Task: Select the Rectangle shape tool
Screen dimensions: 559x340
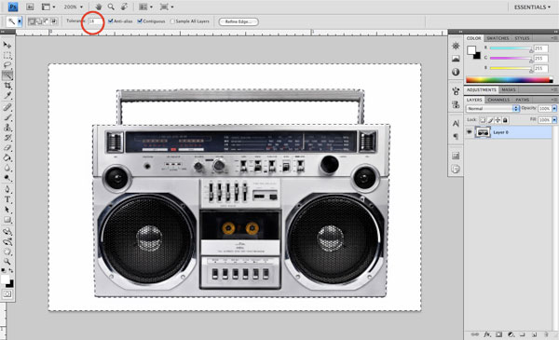Action: click(7, 220)
